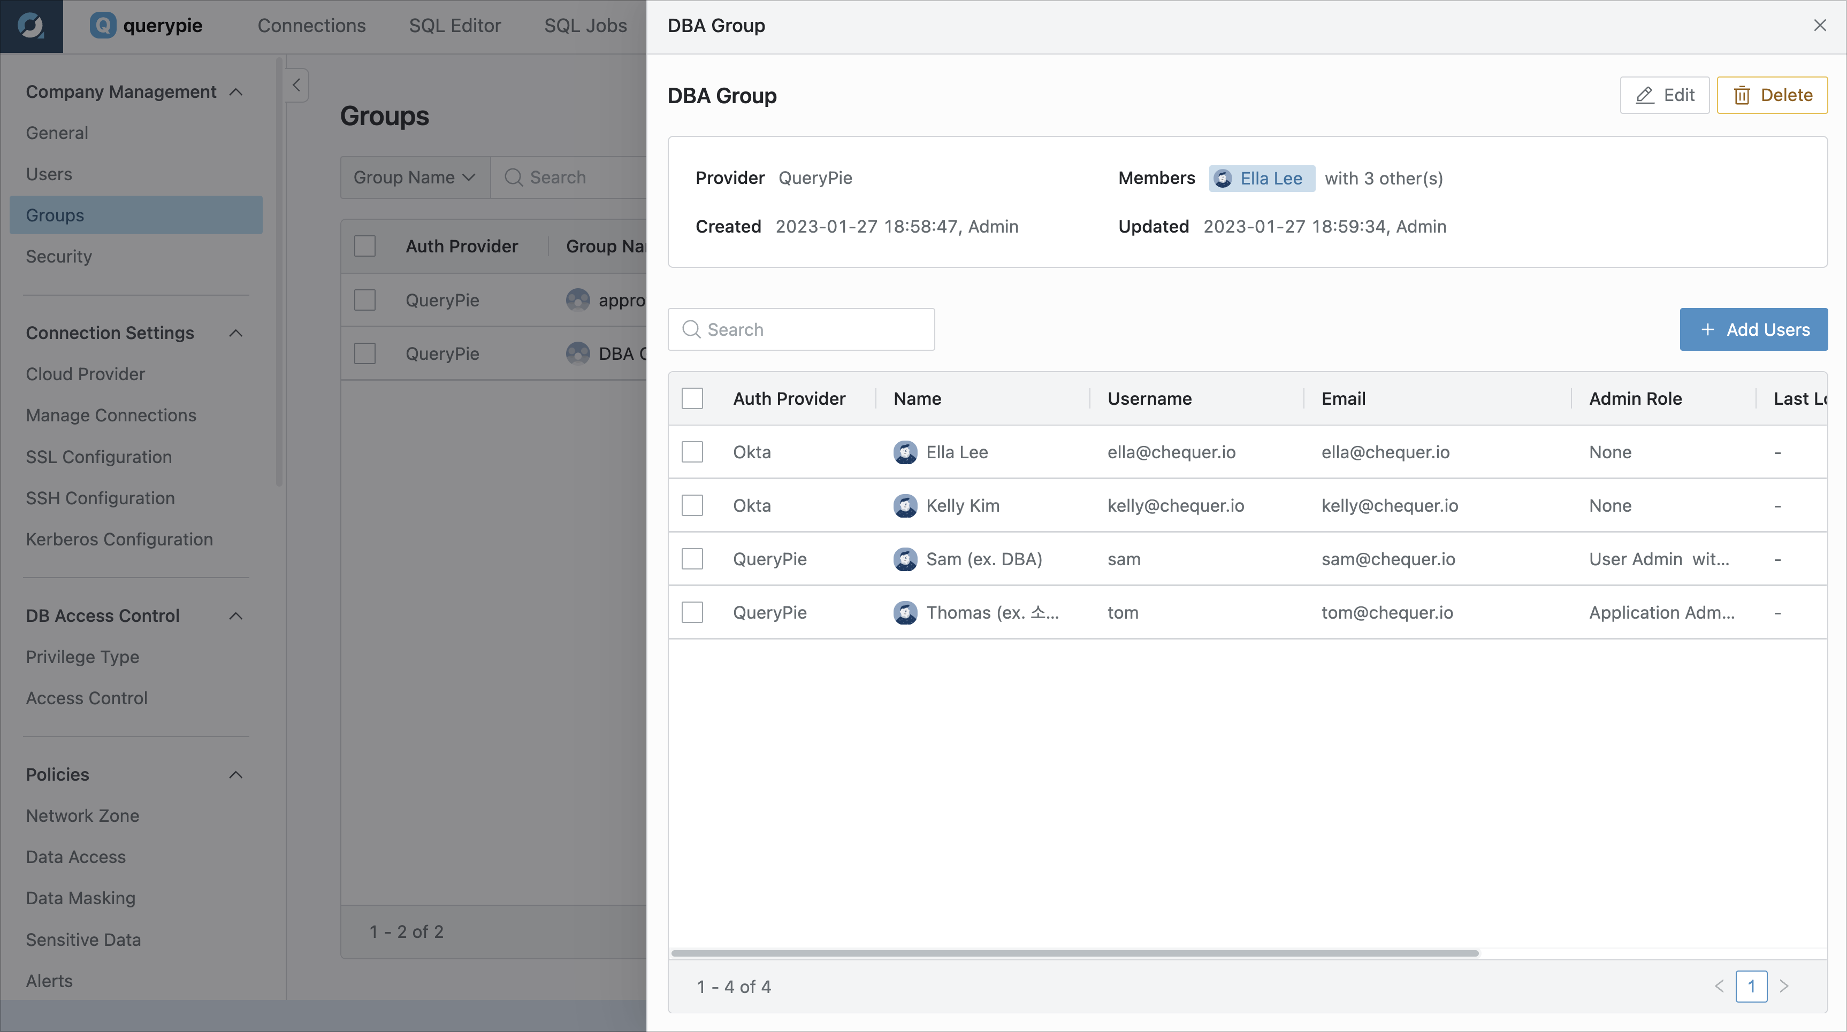Collapse the Connection Settings section
This screenshot has height=1032, width=1847.
236,333
